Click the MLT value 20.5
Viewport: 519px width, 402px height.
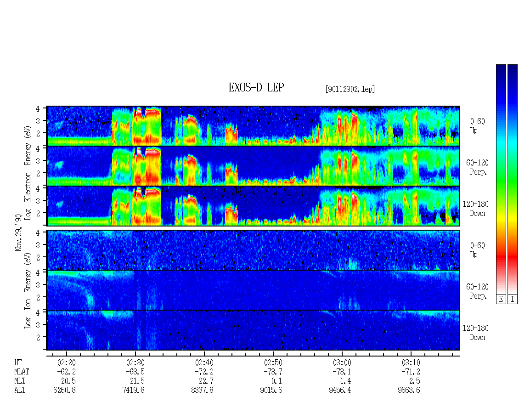pyautogui.click(x=68, y=381)
